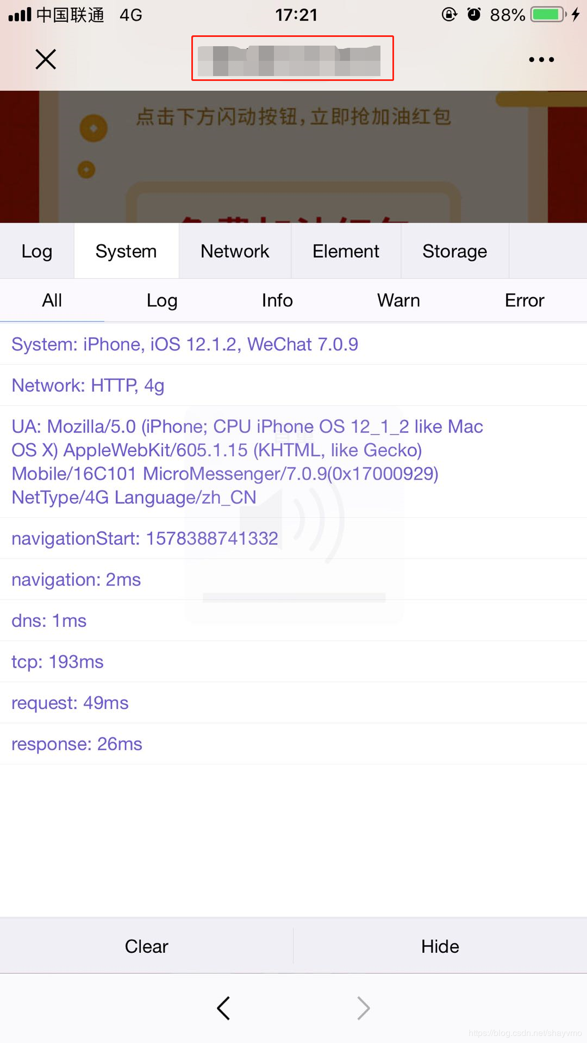Close the WeChat webview with X
Image resolution: width=587 pixels, height=1043 pixels.
click(46, 59)
